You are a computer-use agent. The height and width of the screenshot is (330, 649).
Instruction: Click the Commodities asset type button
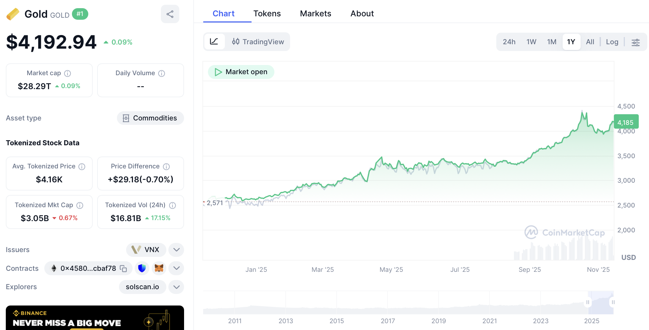click(x=150, y=118)
